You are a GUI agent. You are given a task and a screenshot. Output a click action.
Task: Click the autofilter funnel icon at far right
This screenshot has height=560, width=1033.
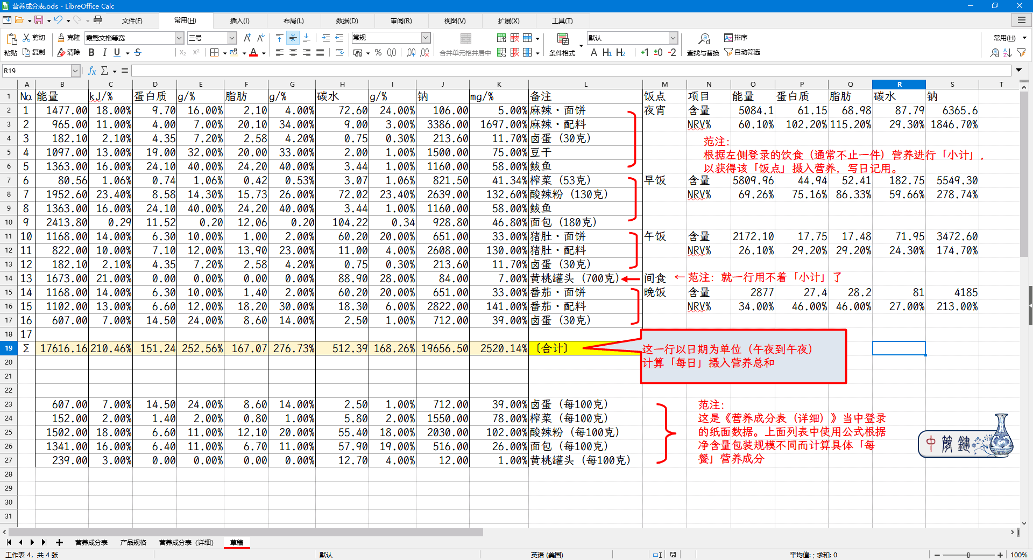[1021, 52]
